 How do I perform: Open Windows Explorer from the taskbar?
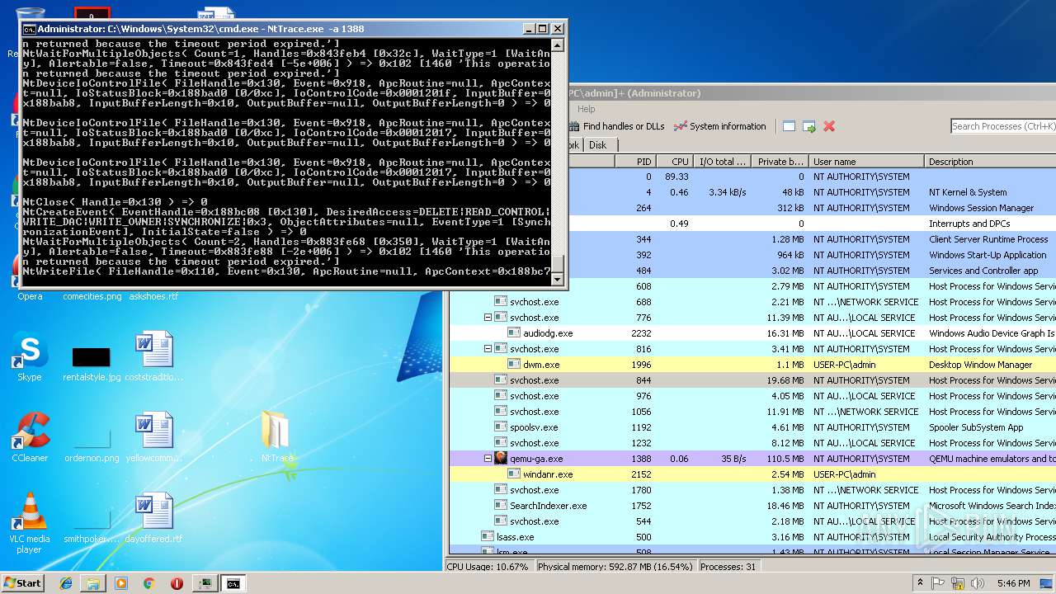pos(93,583)
